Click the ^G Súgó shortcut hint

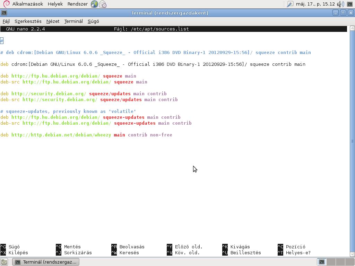10,247
